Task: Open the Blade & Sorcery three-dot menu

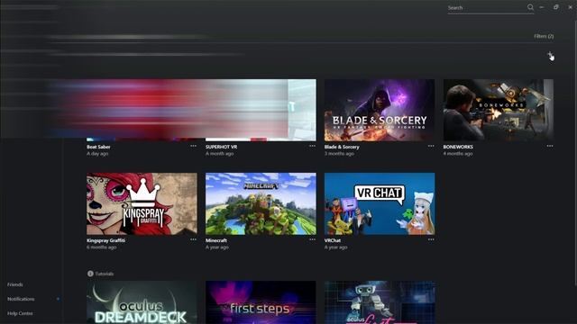Action: [431, 146]
